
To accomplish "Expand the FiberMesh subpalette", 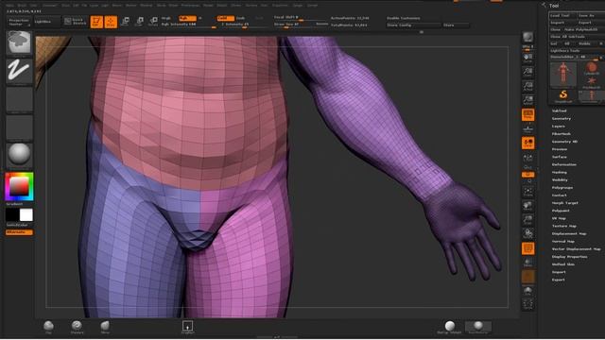I will click(561, 134).
